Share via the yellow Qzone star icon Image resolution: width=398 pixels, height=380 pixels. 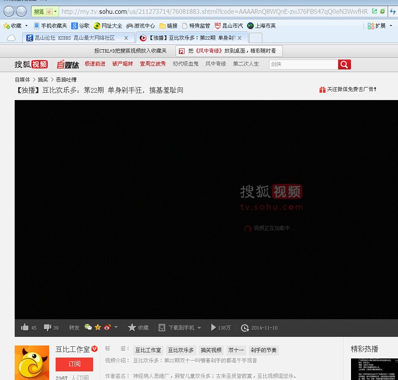(x=98, y=327)
